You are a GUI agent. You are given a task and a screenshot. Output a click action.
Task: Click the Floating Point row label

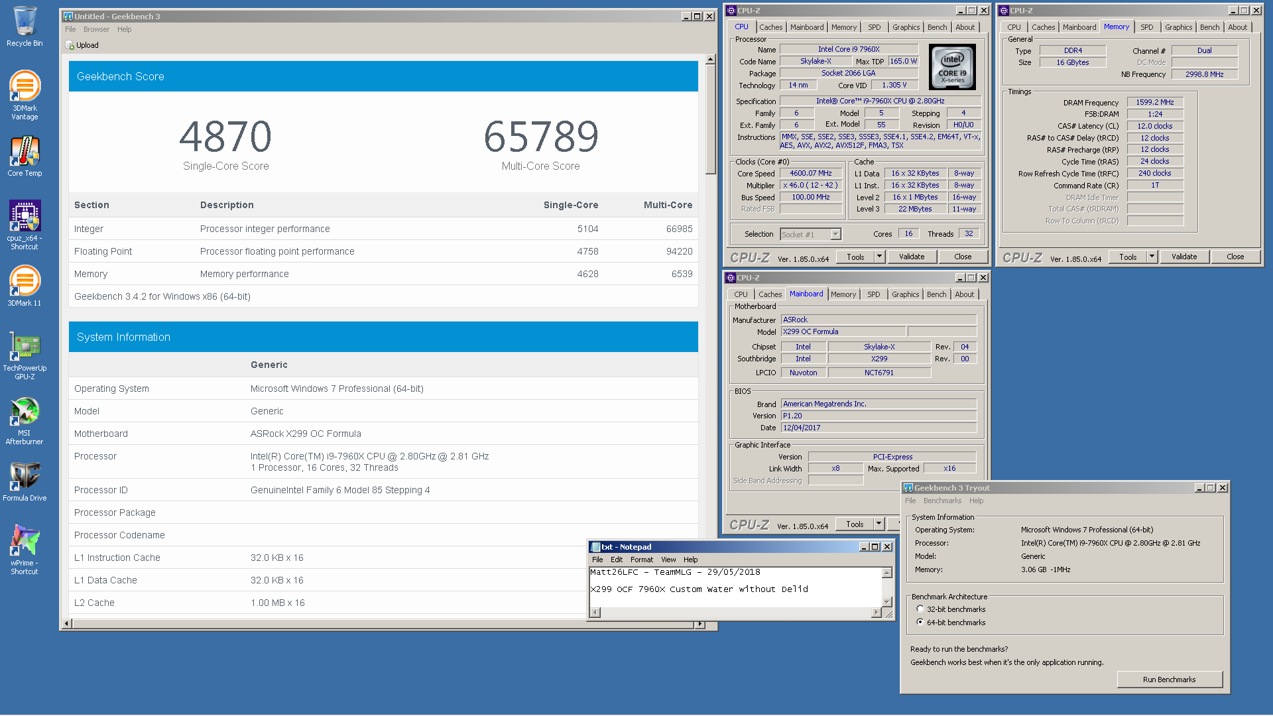point(103,251)
